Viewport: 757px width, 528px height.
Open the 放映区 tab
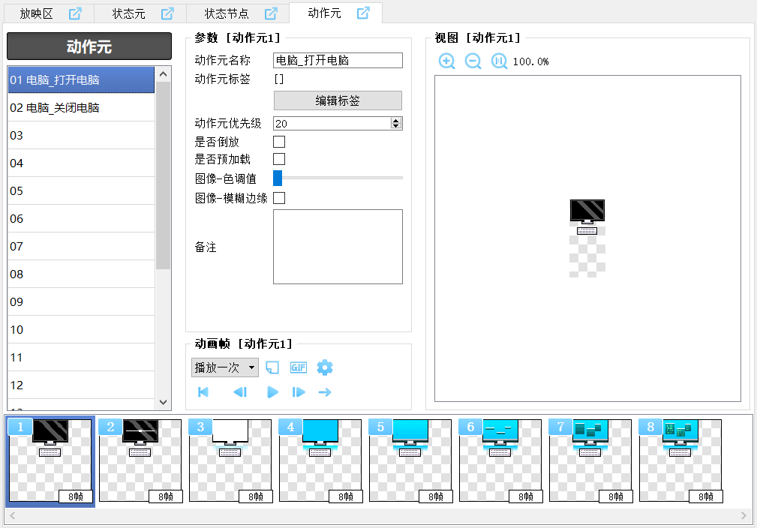tap(37, 13)
